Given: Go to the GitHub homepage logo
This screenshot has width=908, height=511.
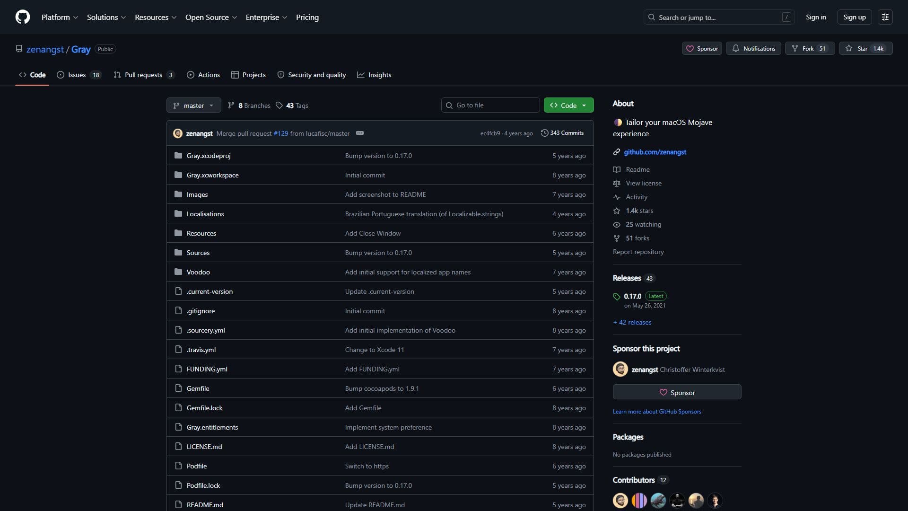Looking at the screenshot, I should 23,17.
